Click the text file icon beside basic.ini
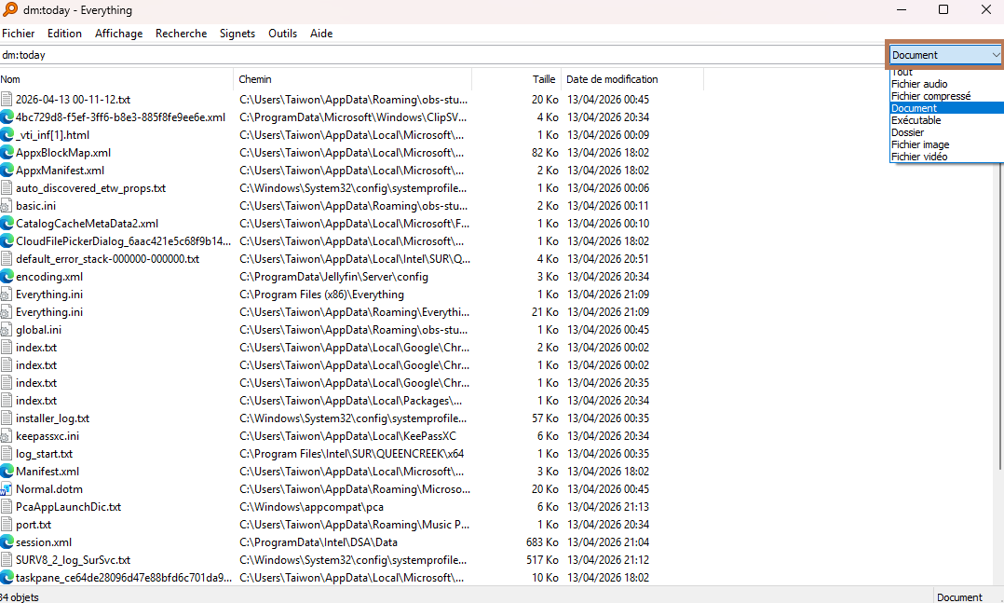 click(7, 206)
